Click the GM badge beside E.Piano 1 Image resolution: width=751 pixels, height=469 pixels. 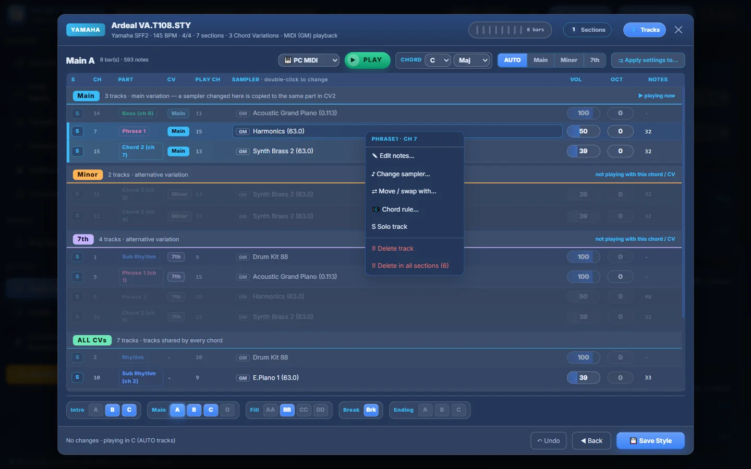pyautogui.click(x=243, y=378)
